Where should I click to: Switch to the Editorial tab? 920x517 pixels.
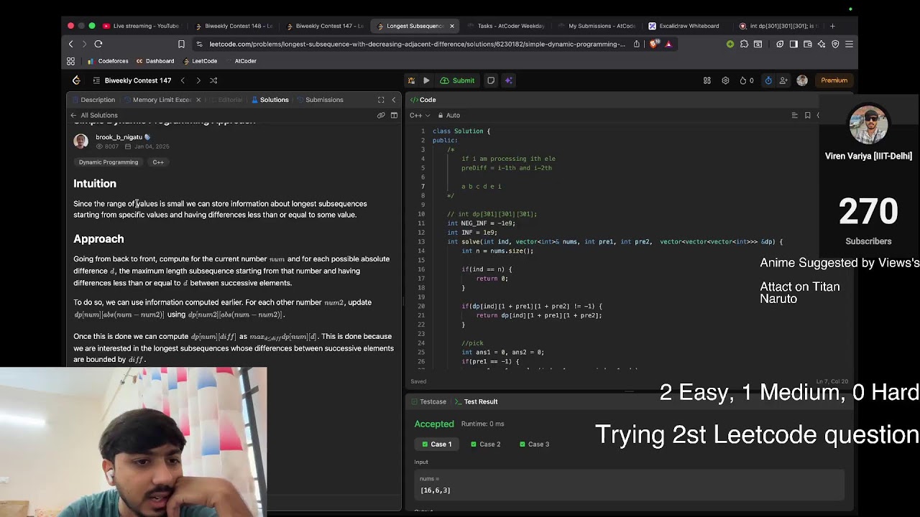226,100
